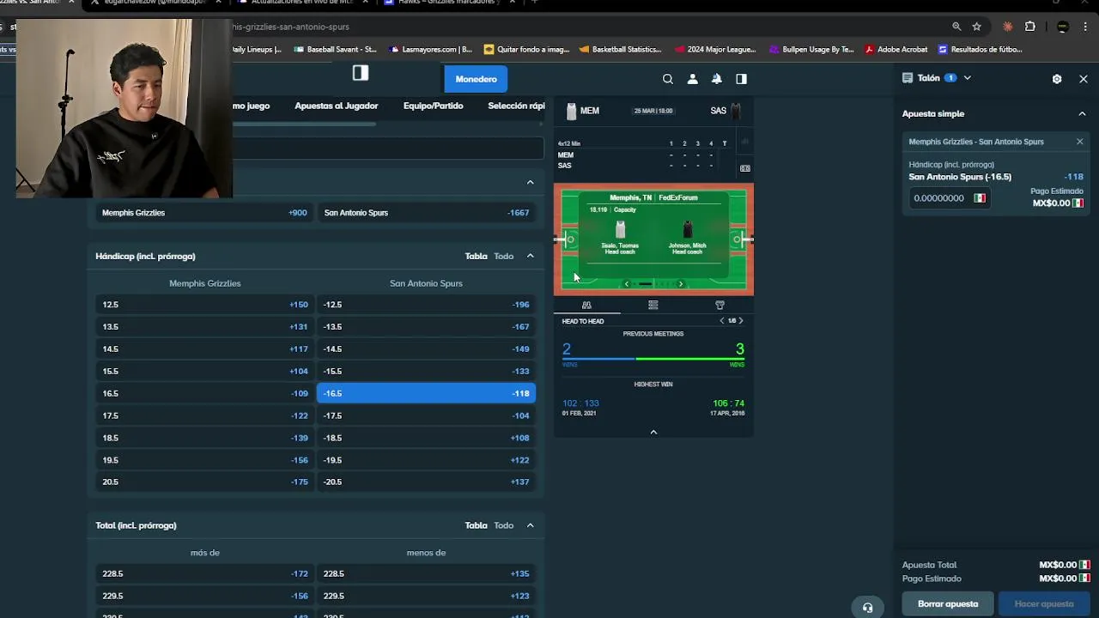Collapse the Total (incl. prórroga) market
1099x618 pixels.
pyautogui.click(x=530, y=525)
